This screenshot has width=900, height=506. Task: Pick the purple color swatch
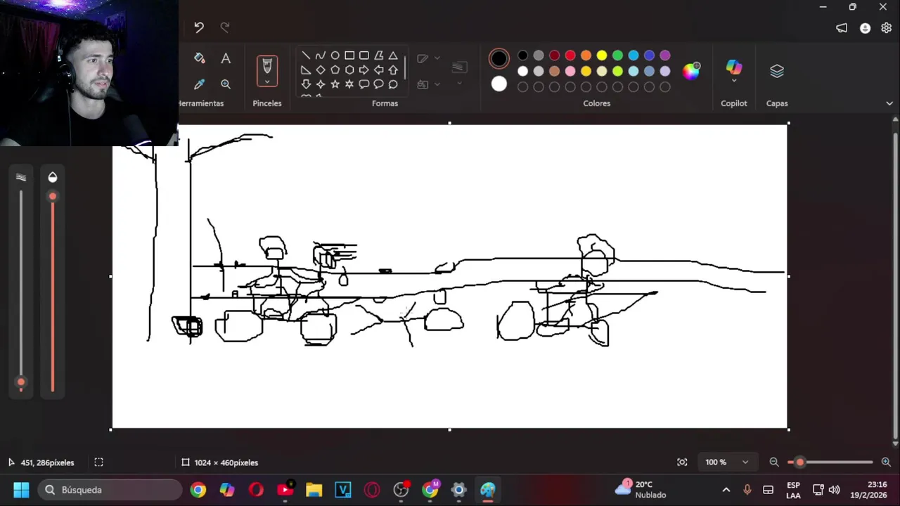tap(665, 56)
